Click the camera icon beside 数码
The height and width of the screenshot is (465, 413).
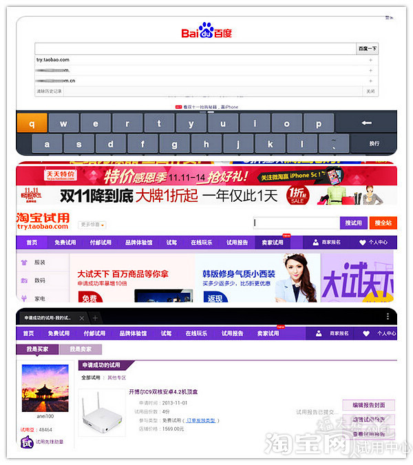[24, 280]
